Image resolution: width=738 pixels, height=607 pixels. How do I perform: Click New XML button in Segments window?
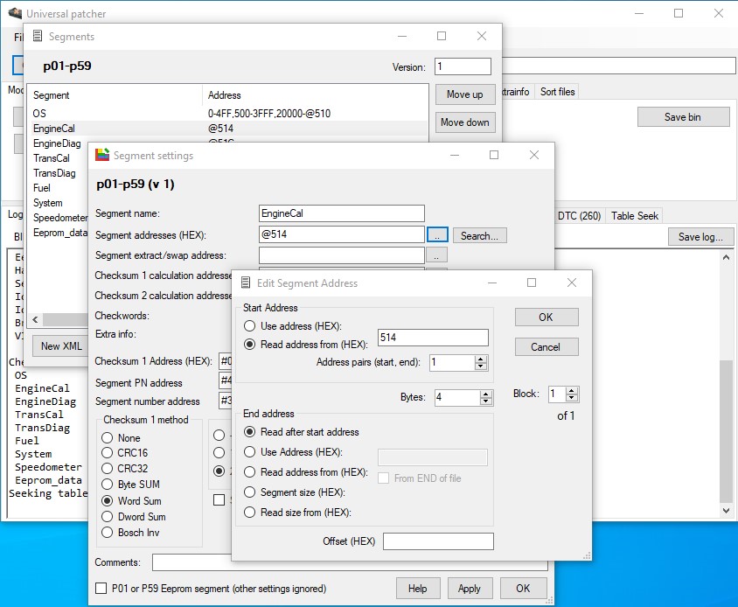click(60, 346)
